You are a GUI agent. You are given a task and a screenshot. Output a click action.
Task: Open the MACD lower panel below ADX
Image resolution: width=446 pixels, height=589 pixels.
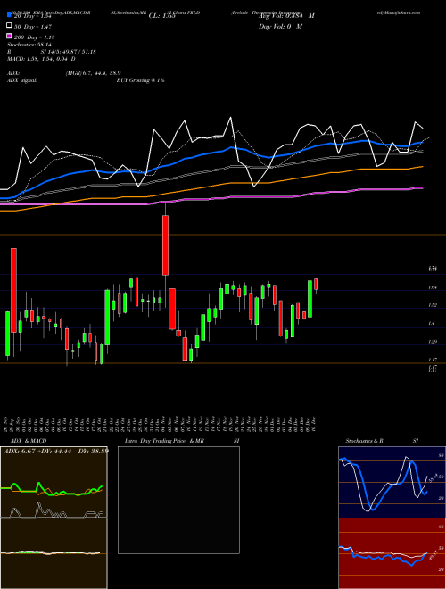(54, 553)
